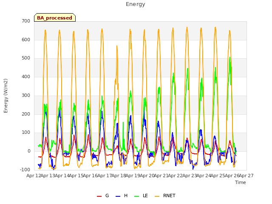The width and height of the screenshot is (272, 204).
Task: Toggle the LE series legend label
Action: click(145, 195)
